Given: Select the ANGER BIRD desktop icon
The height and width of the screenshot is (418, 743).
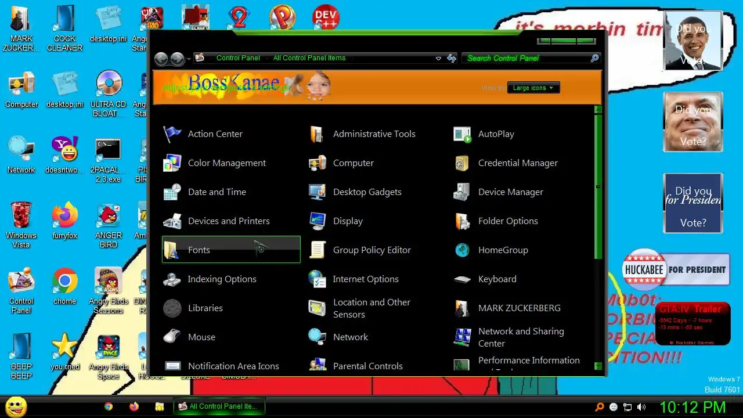Looking at the screenshot, I should (109, 225).
